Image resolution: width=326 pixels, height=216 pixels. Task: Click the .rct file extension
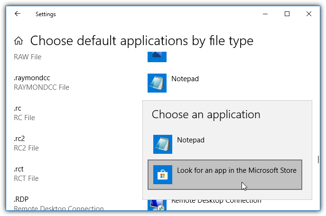[x=19, y=169]
